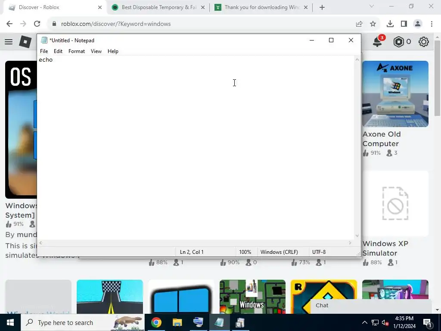
Task: Open Notepad's View menu
Action: tap(96, 51)
